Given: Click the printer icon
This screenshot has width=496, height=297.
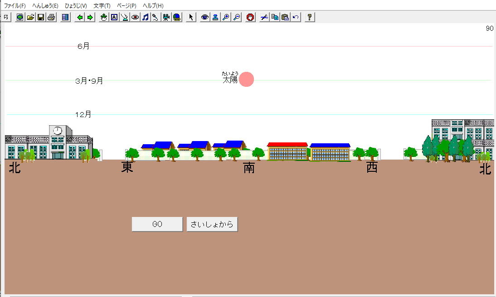Looking at the screenshot, I should coord(51,17).
